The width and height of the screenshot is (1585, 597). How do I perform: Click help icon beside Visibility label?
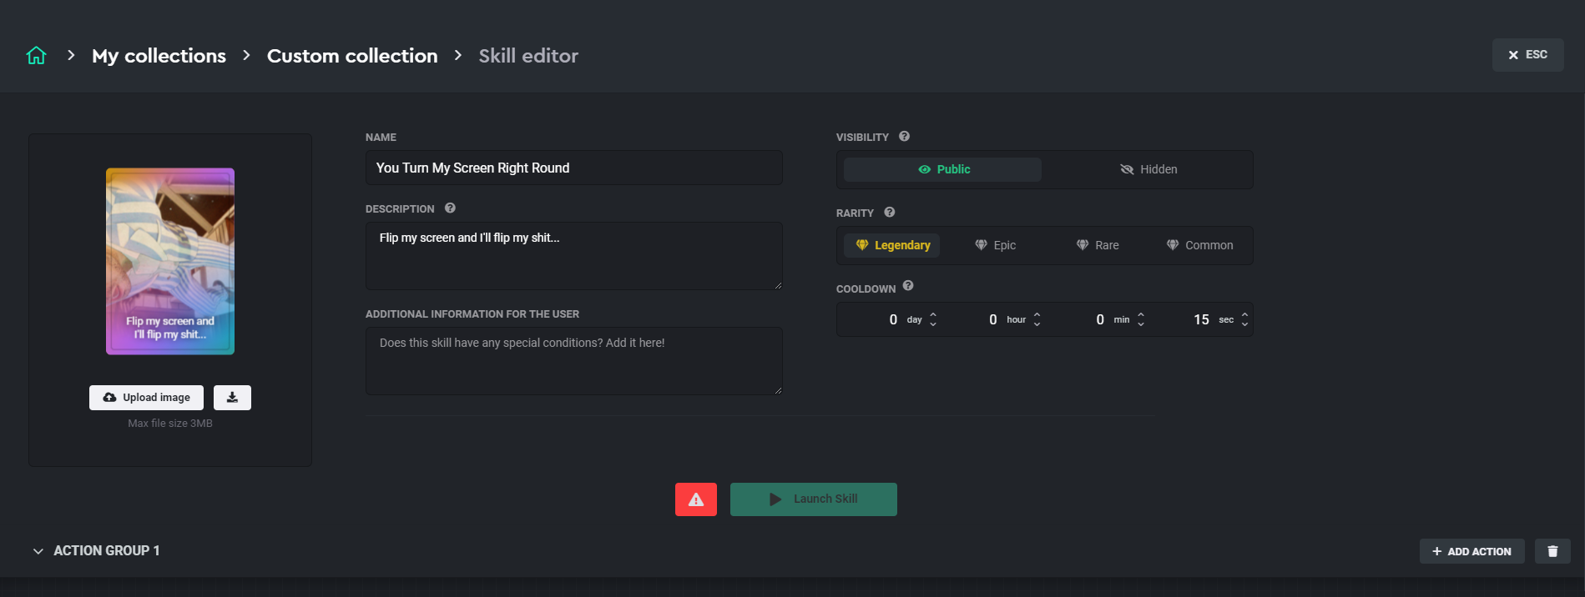(x=904, y=137)
